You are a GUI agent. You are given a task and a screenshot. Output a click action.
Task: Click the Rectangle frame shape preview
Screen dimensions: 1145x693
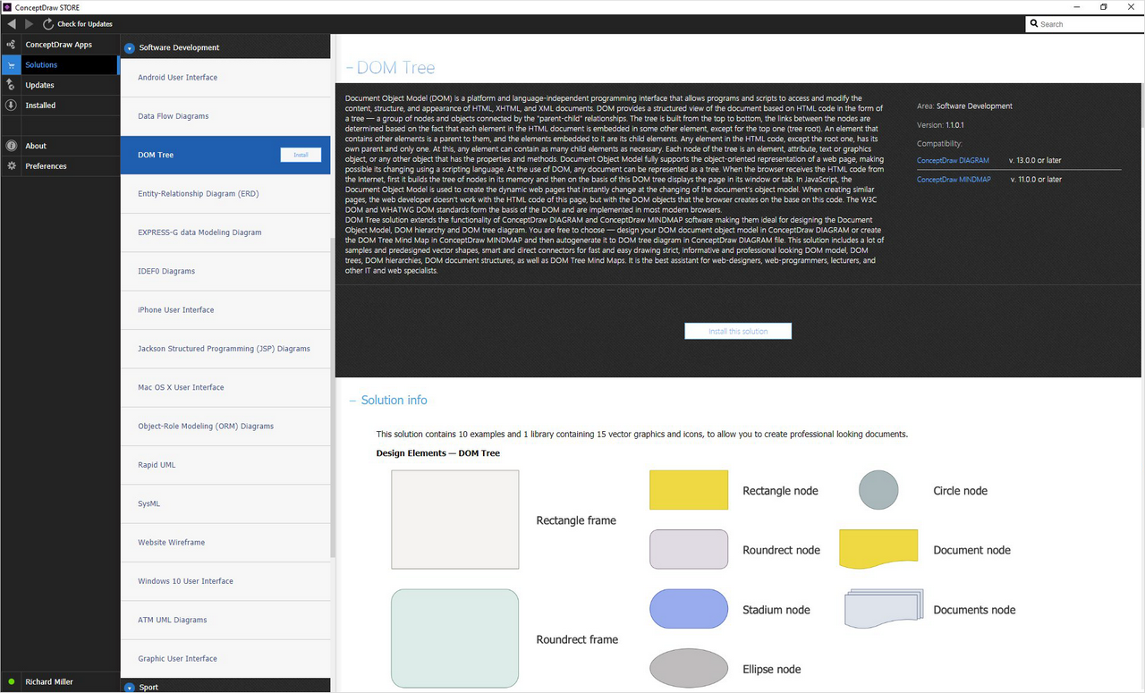tap(455, 520)
